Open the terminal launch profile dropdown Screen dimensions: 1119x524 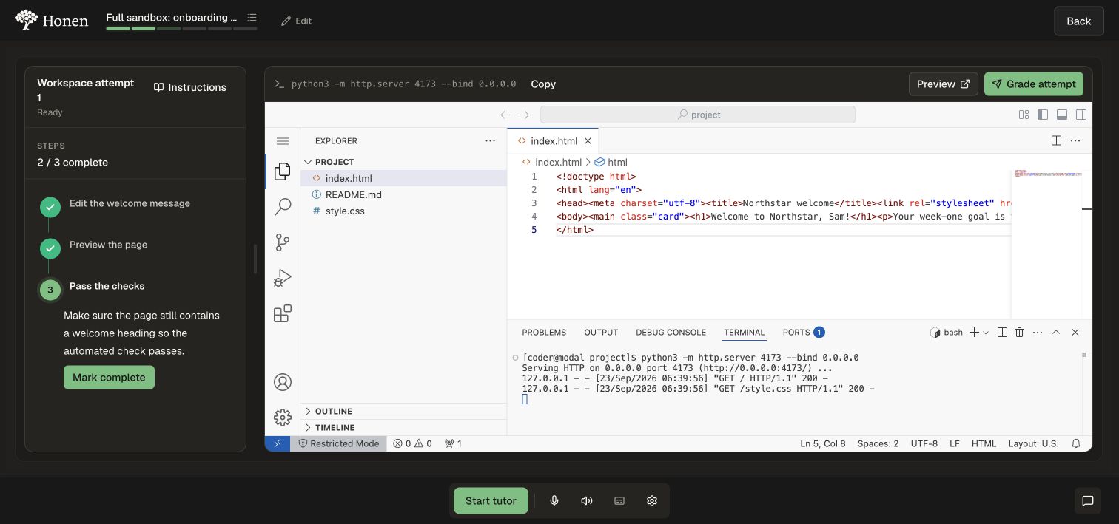tap(985, 333)
